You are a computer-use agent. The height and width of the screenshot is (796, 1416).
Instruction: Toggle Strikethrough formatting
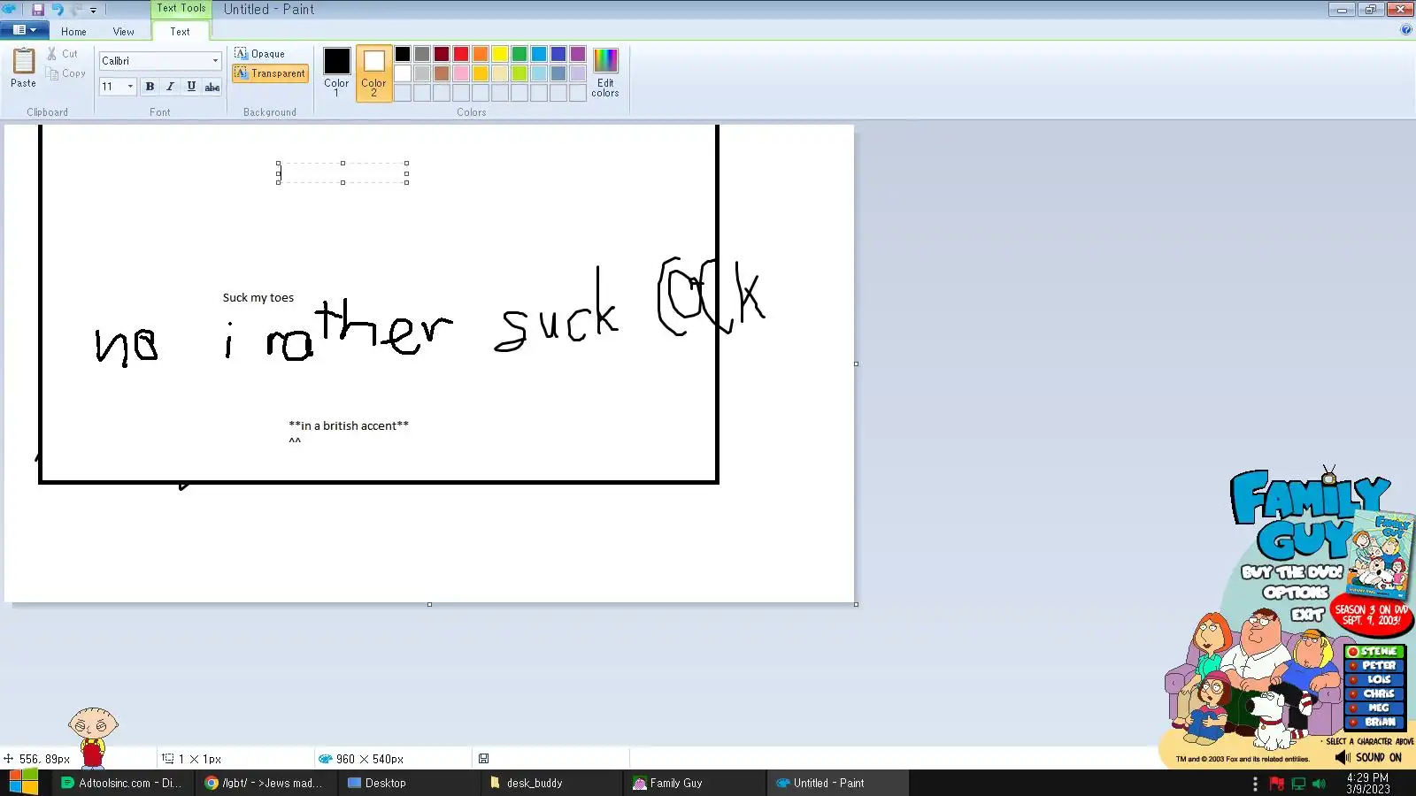click(x=212, y=87)
